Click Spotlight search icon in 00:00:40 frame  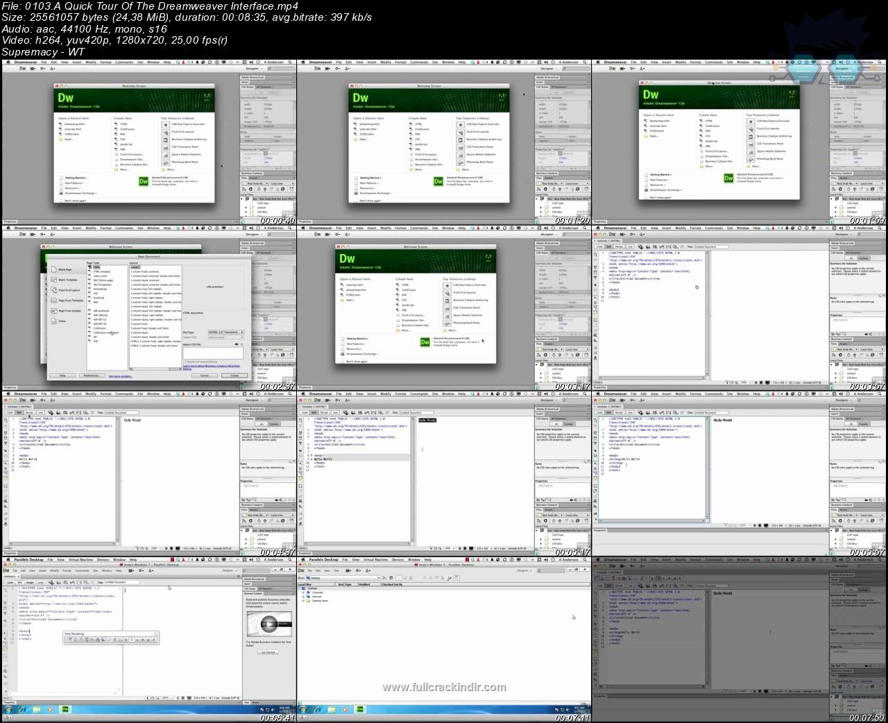(x=289, y=62)
